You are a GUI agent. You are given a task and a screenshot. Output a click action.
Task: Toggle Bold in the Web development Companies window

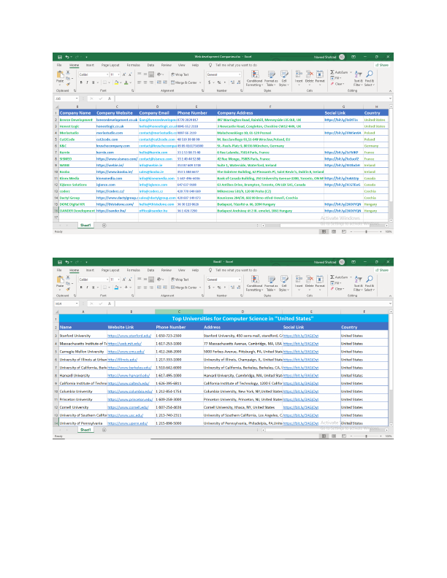[x=81, y=82]
